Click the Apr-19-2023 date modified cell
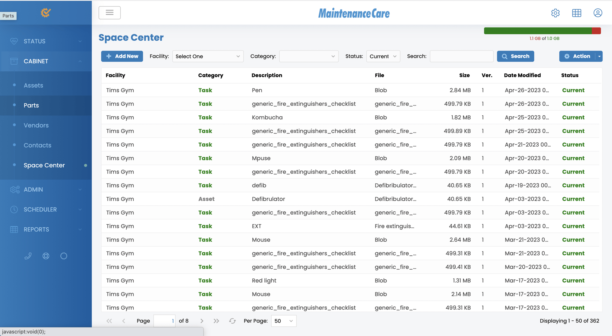The width and height of the screenshot is (612, 336). point(528,185)
